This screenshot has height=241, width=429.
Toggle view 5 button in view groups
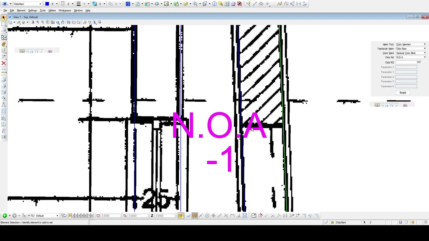tap(82, 216)
